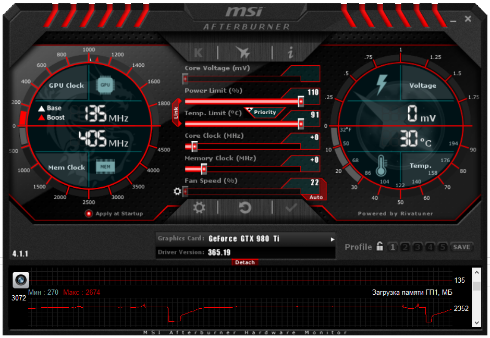Screen dimensions: 490x338
Task: Select profile slot 5
Action: click(x=443, y=247)
